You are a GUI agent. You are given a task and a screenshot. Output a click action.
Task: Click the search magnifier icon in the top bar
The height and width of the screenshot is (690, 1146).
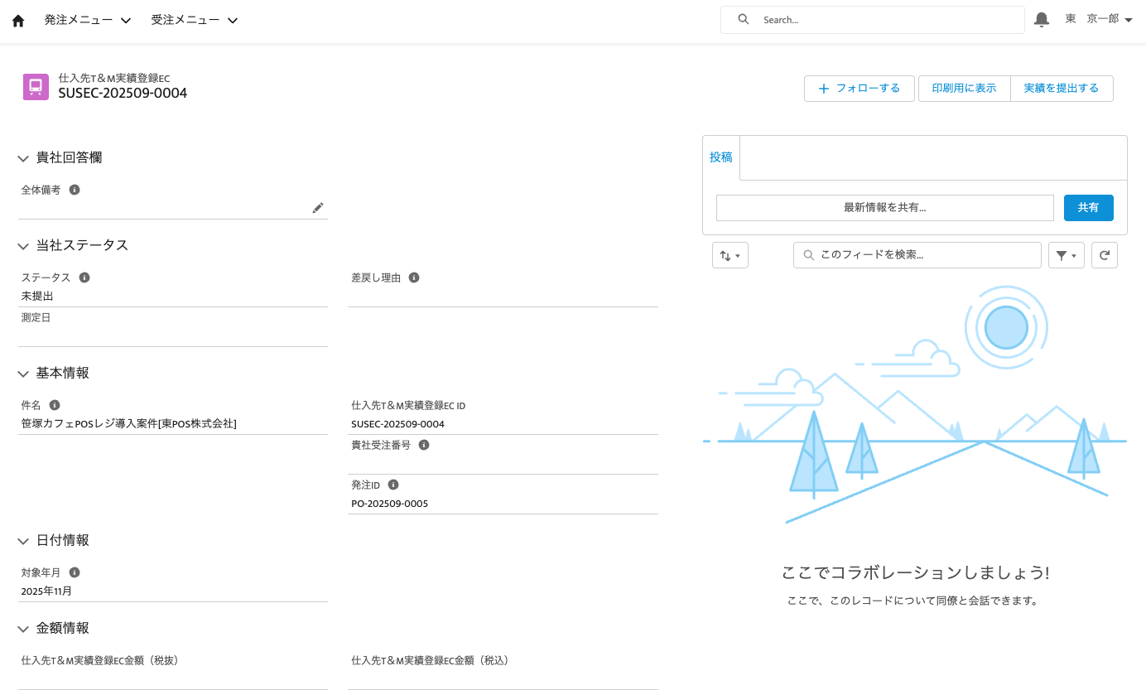(744, 19)
